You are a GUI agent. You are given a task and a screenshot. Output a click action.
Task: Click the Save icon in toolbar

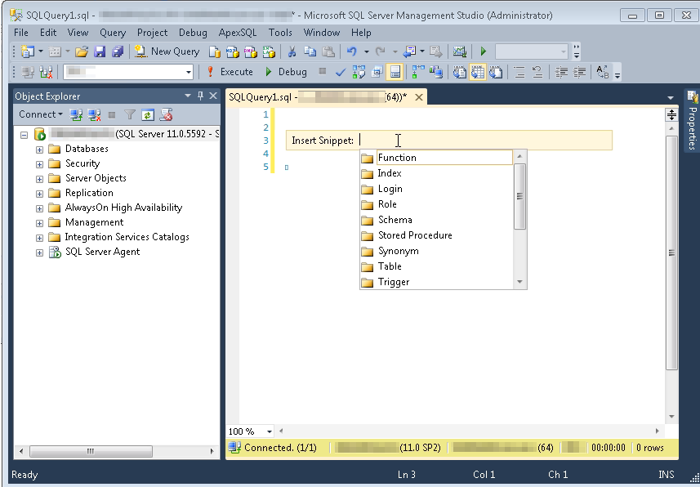(x=100, y=51)
